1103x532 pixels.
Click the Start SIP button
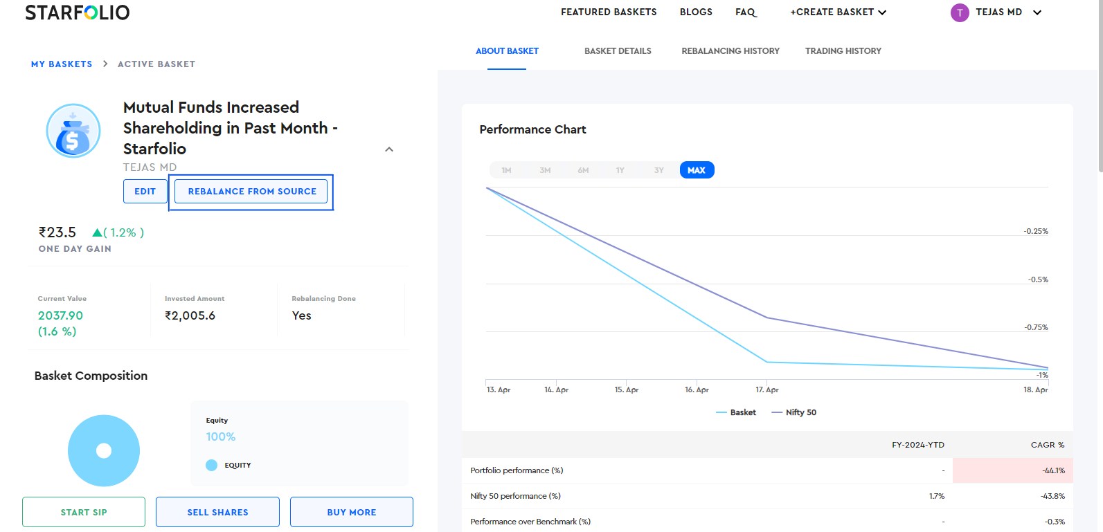(84, 512)
